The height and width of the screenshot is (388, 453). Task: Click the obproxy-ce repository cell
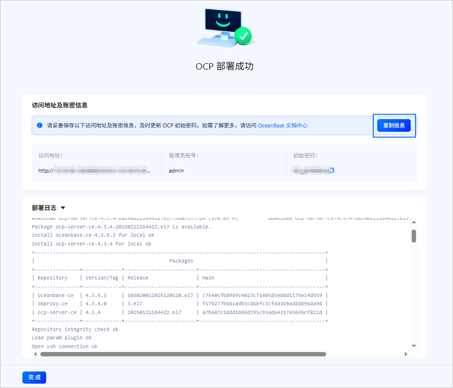52,303
